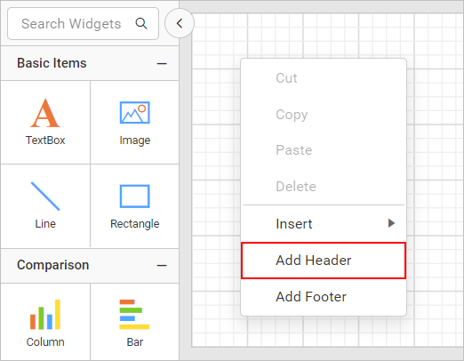464x361 pixels.
Task: Collapse the Basic Items section
Action: pyautogui.click(x=162, y=63)
